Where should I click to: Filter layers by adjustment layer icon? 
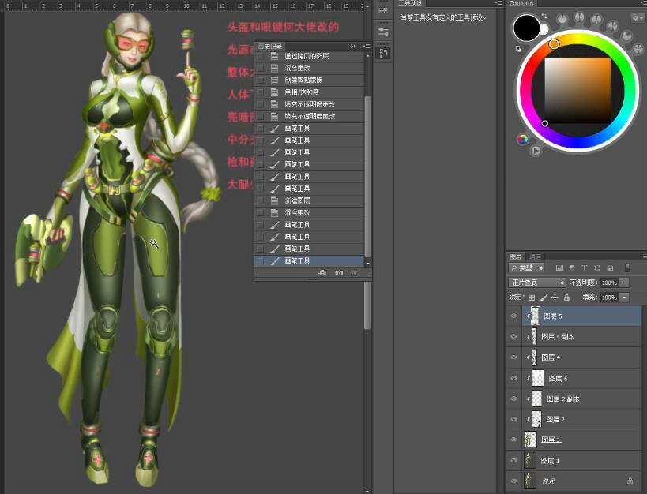572,268
